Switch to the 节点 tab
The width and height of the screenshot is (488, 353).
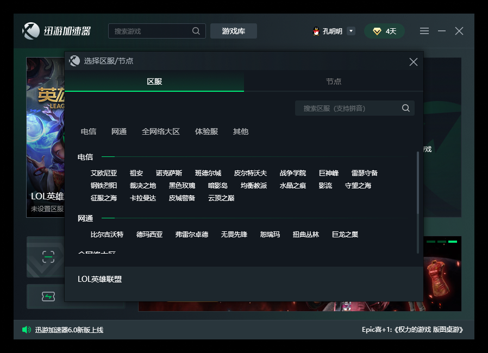[x=334, y=81]
